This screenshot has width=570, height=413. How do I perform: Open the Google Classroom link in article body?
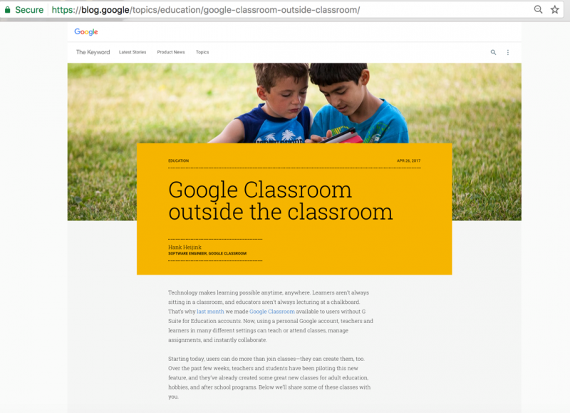click(272, 312)
